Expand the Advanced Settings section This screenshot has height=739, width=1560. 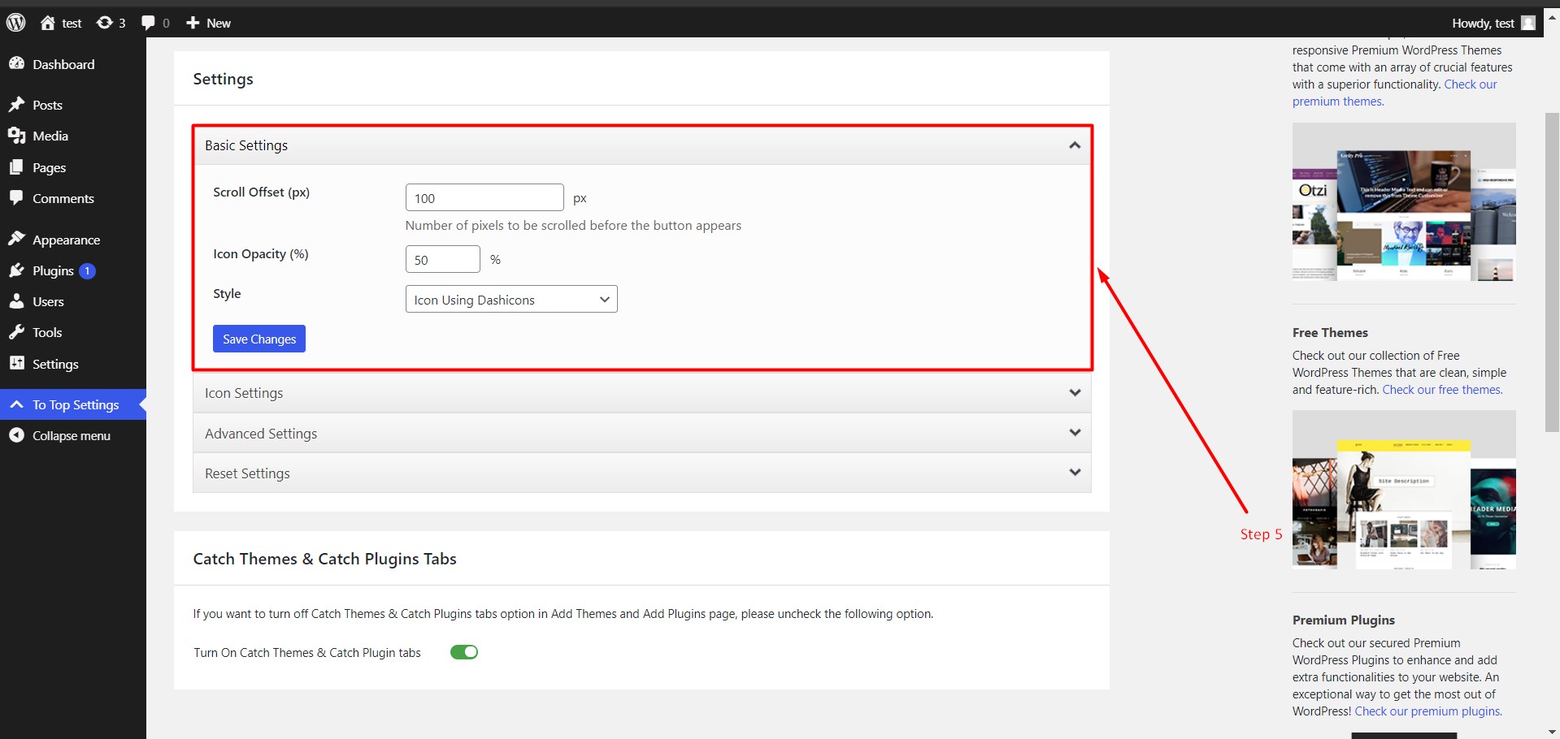642,433
